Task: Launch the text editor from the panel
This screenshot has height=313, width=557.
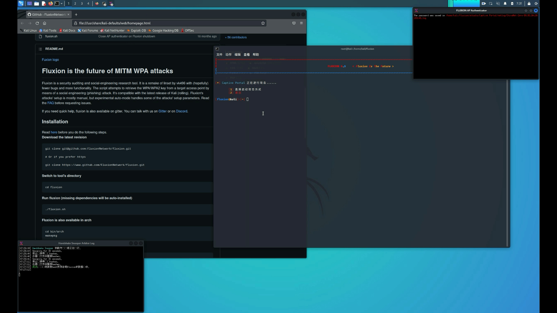Action: 44,3
